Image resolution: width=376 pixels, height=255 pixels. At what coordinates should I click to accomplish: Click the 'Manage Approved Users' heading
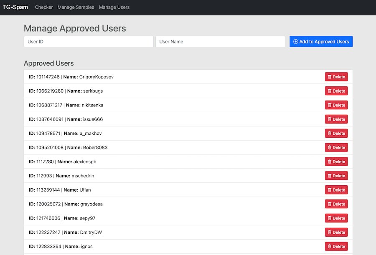[75, 28]
